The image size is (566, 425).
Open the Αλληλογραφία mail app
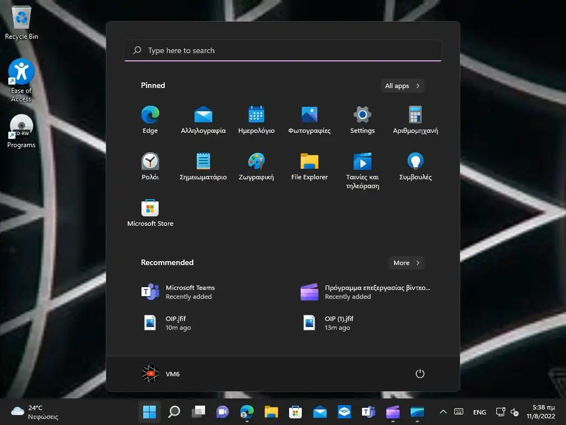coord(203,120)
